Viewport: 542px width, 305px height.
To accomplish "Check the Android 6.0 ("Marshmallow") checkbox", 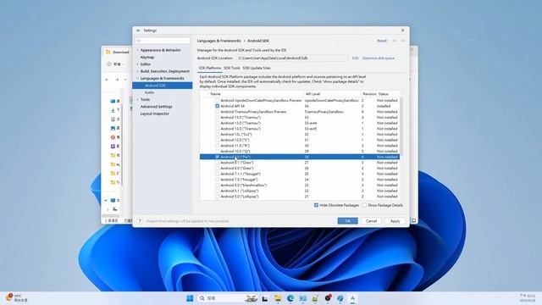I will [217, 185].
